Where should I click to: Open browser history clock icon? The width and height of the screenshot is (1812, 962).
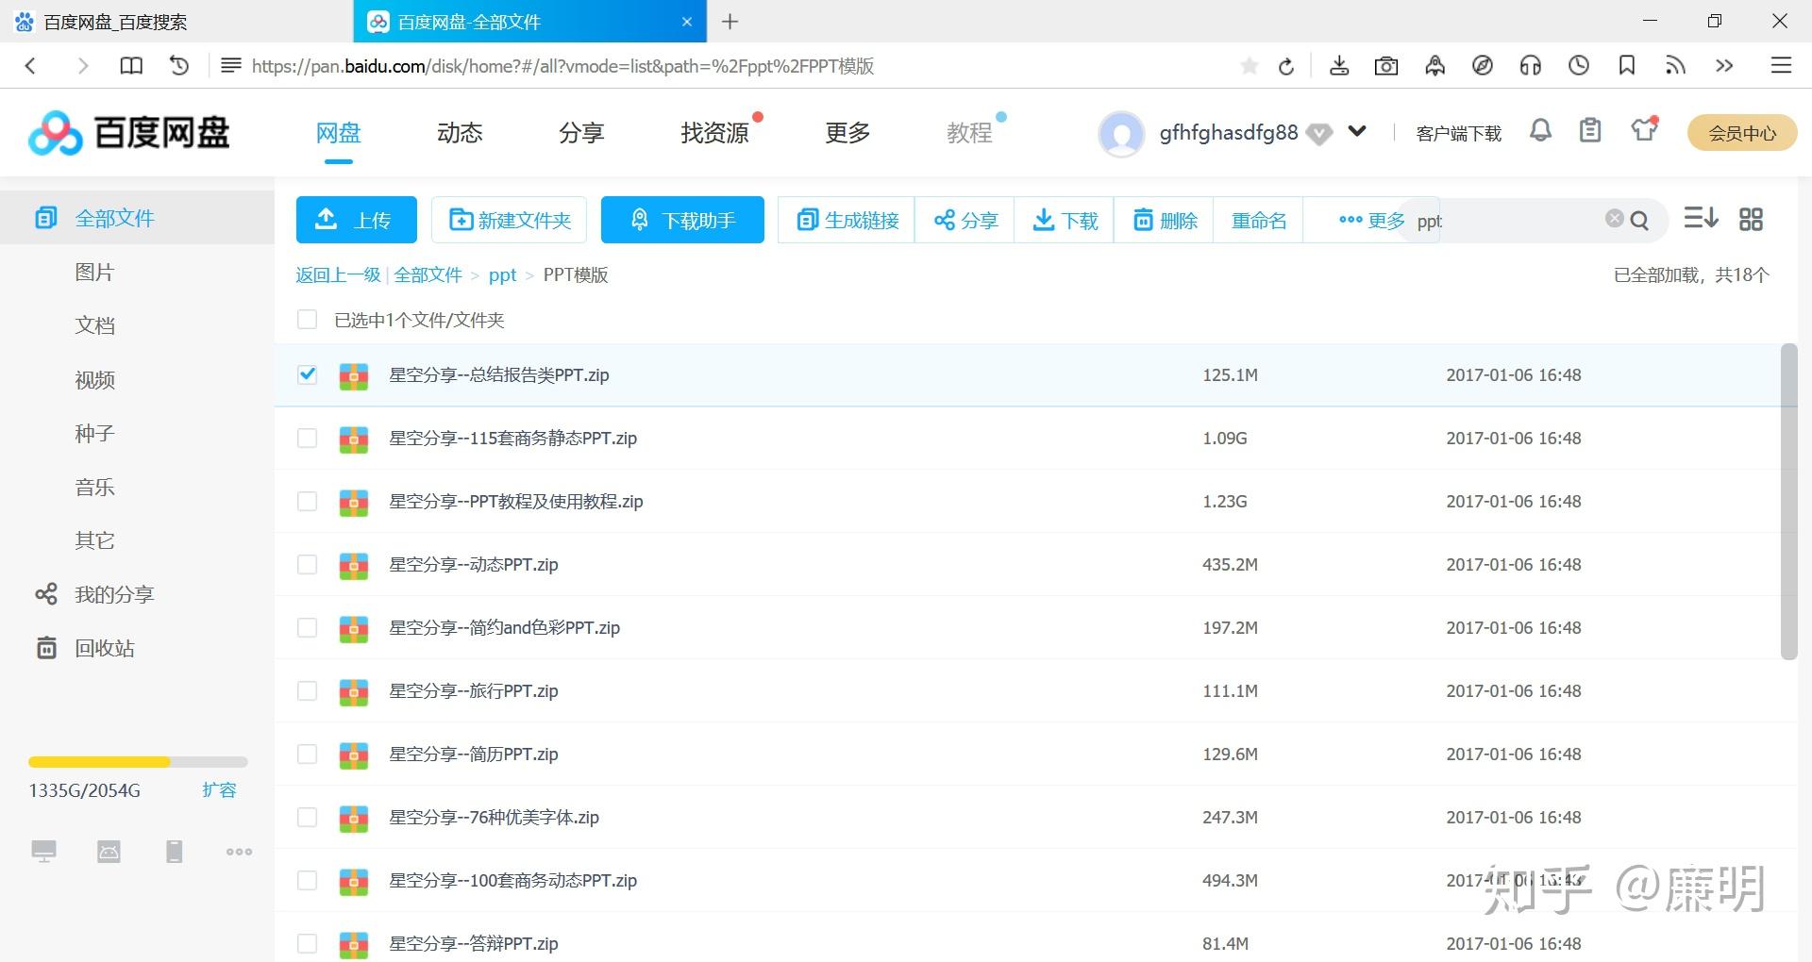pyautogui.click(x=1579, y=65)
